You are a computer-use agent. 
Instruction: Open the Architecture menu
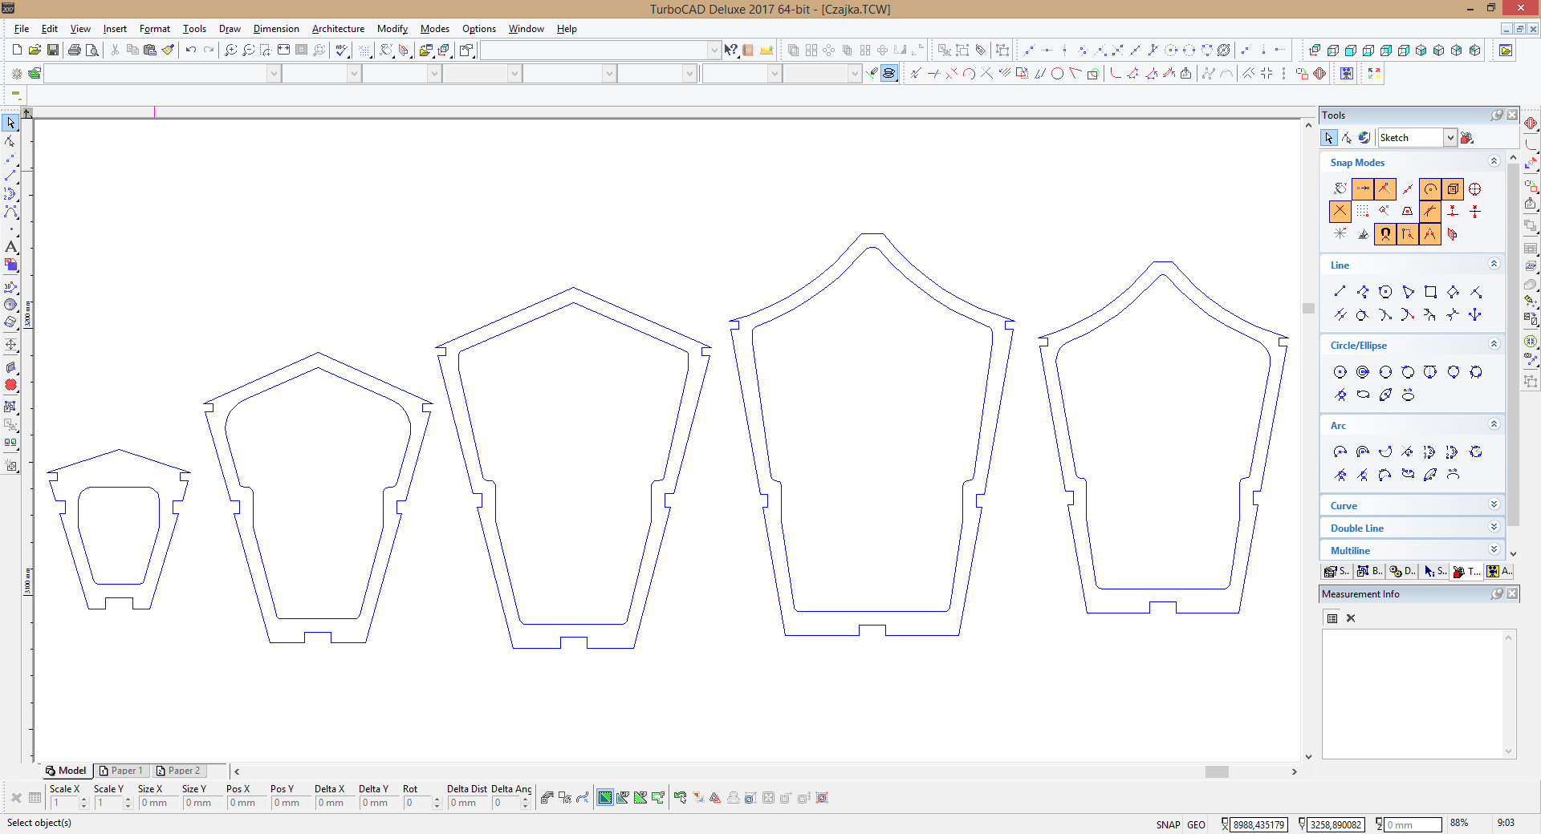click(338, 29)
